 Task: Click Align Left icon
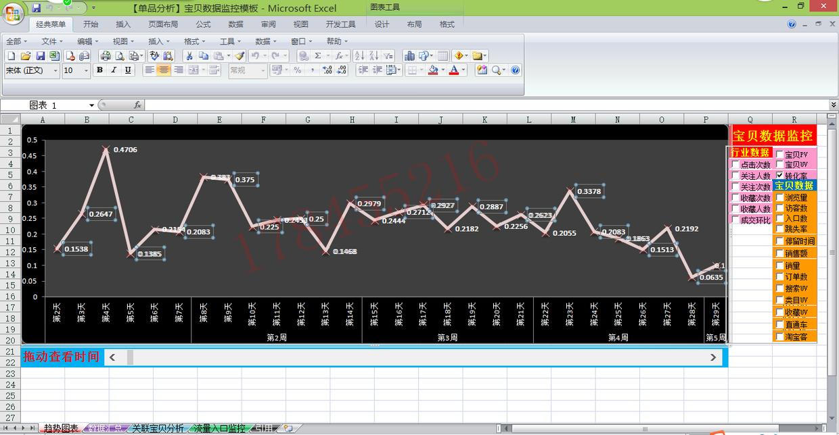click(150, 70)
